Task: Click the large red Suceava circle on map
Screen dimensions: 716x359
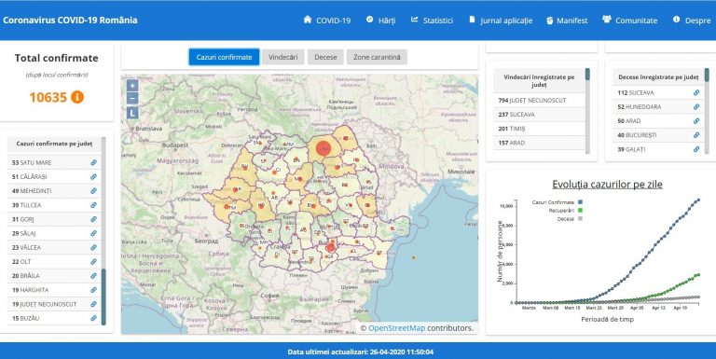Action: pos(324,148)
